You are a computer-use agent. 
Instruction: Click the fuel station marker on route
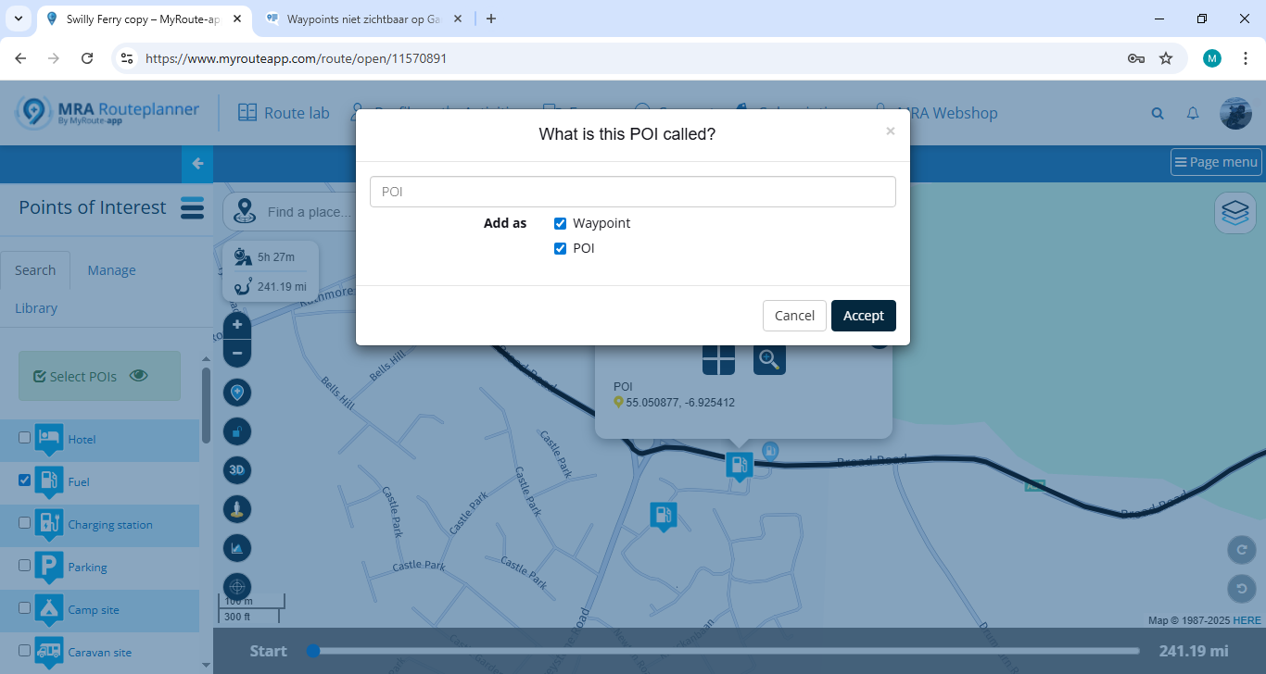(739, 465)
